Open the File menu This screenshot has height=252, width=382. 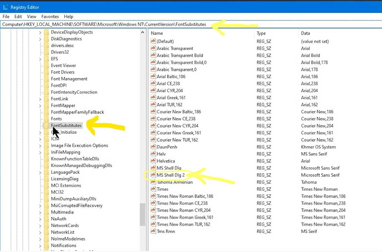coord(6,16)
